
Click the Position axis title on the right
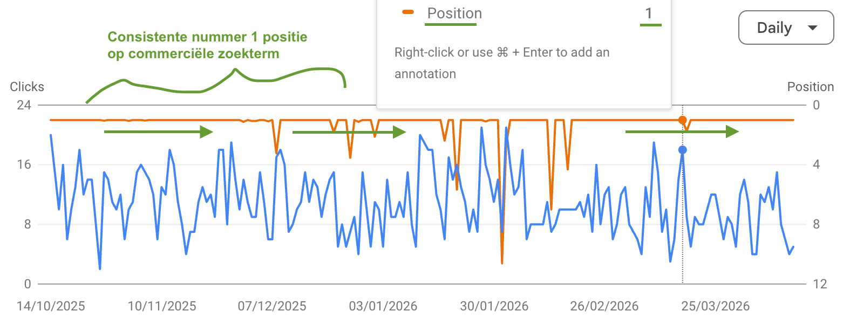click(810, 87)
